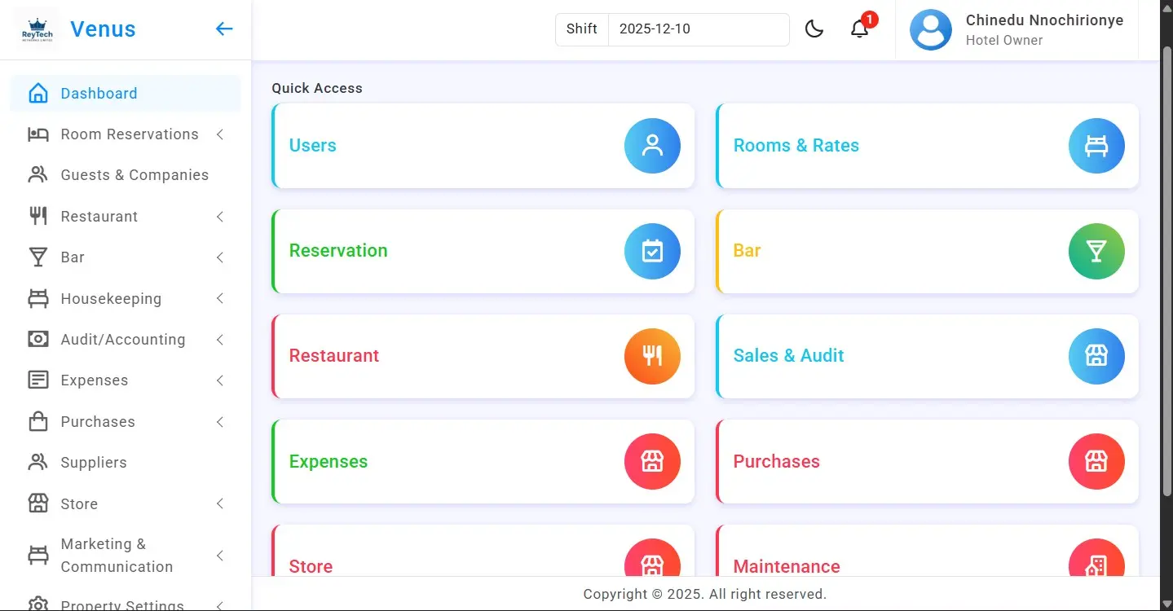This screenshot has width=1173, height=611.
Task: Expand the Housekeeping submenu chevron
Action: pyautogui.click(x=220, y=299)
